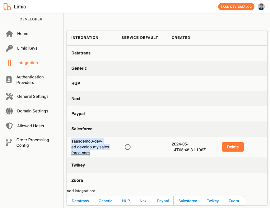
Task: Navigate to Domain Settings
Action: point(33,111)
